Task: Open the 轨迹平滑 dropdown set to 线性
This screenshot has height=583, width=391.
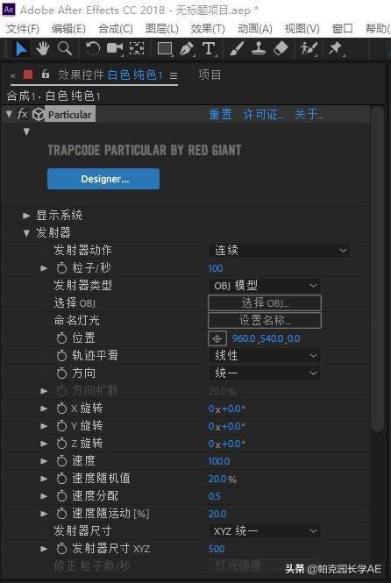Action: click(265, 356)
